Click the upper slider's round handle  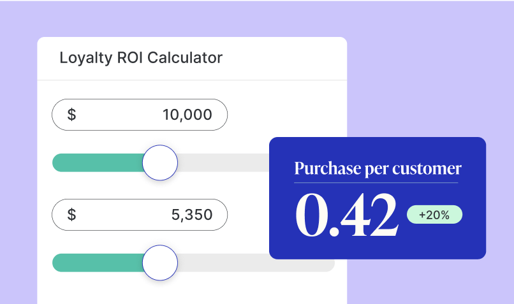(159, 163)
